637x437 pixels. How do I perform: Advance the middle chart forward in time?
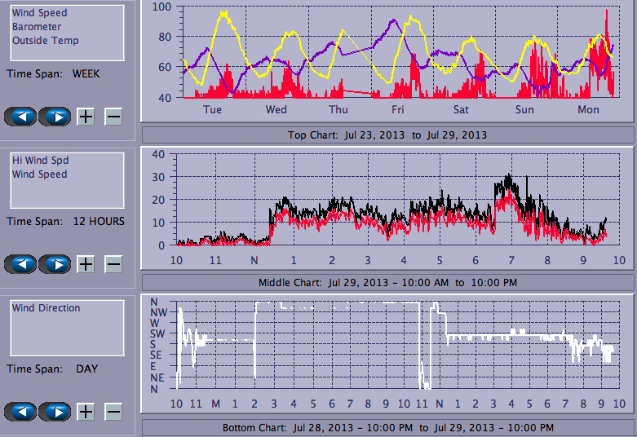[55, 264]
